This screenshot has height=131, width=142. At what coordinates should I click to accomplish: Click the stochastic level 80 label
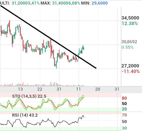pyautogui.click(x=124, y=98)
